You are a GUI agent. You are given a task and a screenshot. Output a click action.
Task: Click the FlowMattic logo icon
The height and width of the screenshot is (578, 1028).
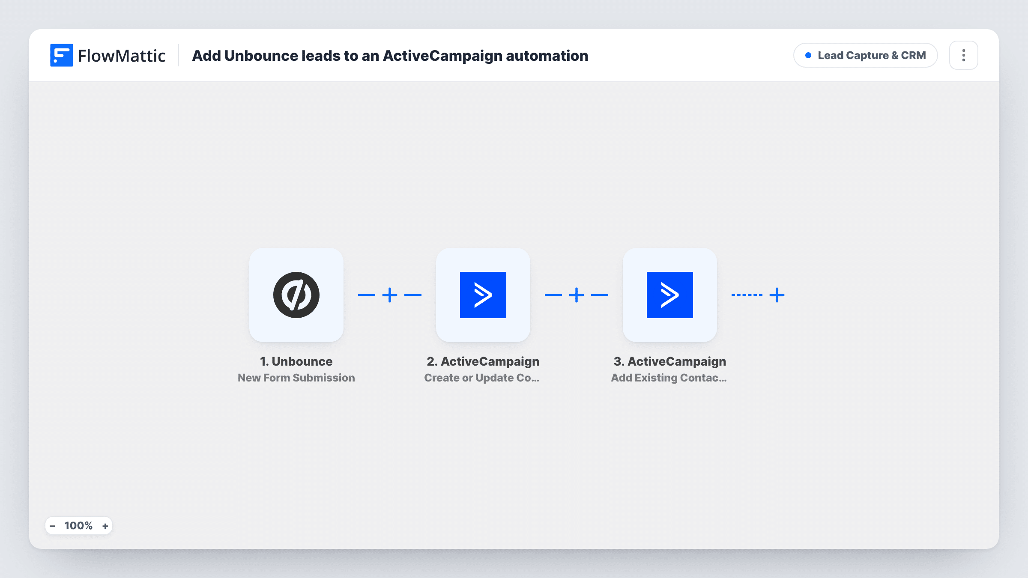point(61,55)
